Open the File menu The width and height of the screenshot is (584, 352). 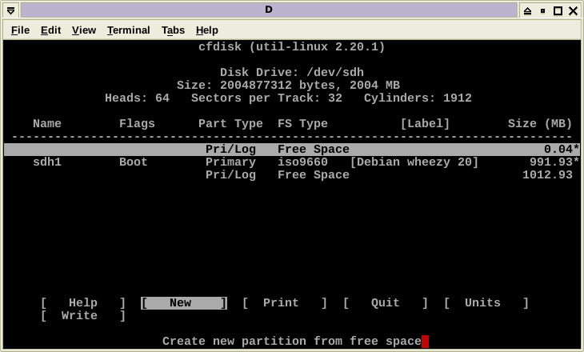(20, 30)
